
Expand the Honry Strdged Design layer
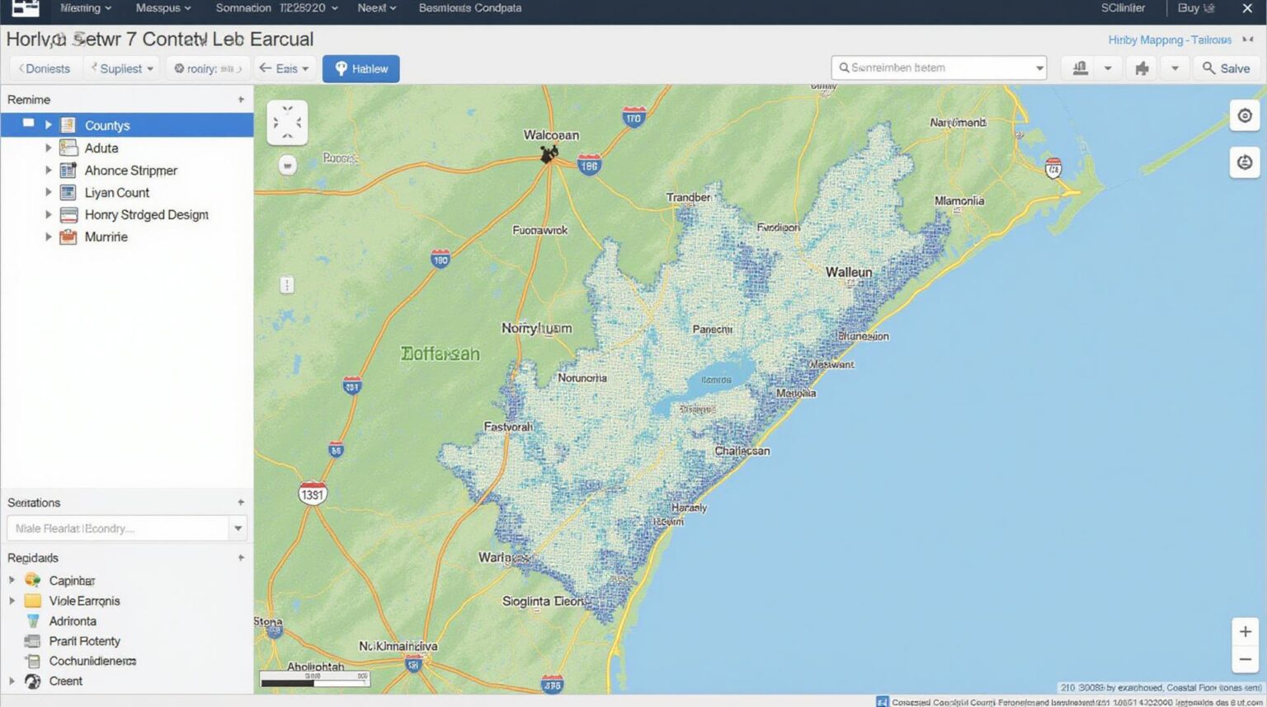pyautogui.click(x=48, y=215)
